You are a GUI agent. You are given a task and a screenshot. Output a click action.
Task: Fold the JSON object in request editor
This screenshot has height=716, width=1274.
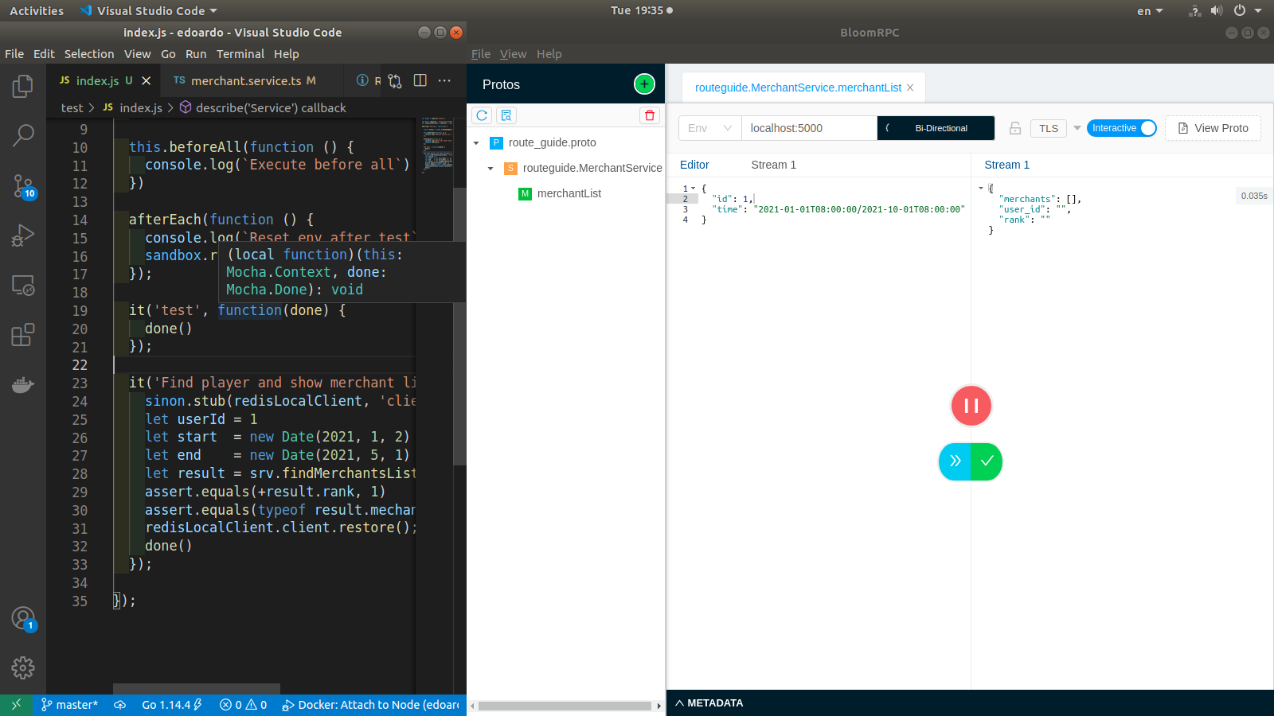[x=694, y=189]
